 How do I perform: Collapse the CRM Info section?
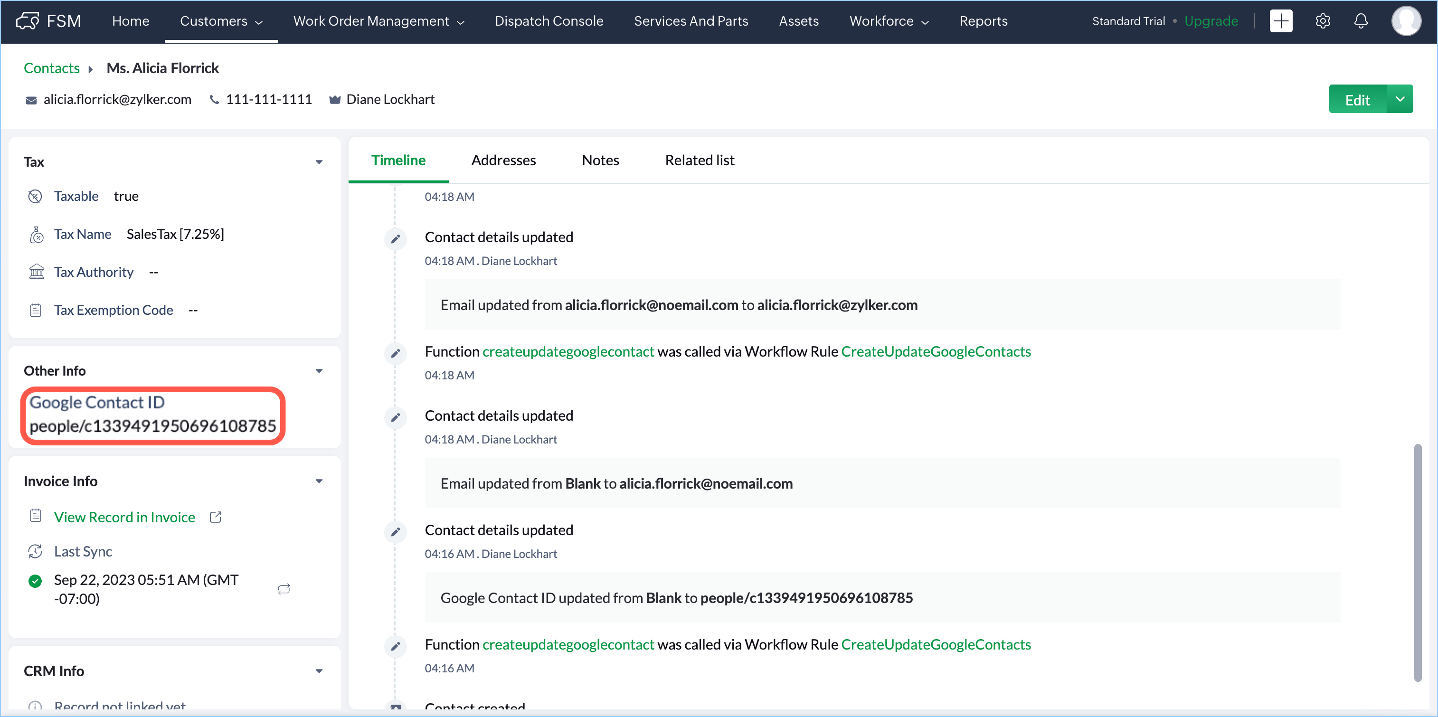point(319,670)
